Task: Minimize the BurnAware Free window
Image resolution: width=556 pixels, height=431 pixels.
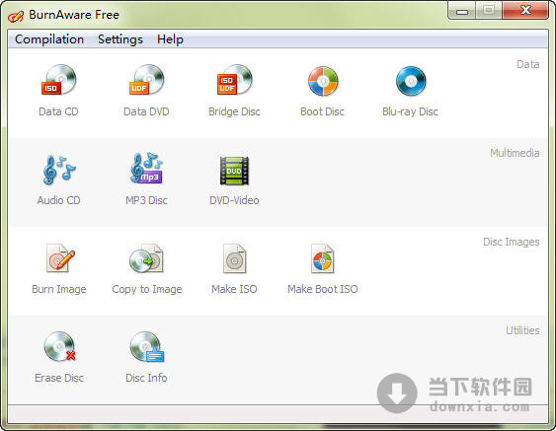Action: [461, 11]
